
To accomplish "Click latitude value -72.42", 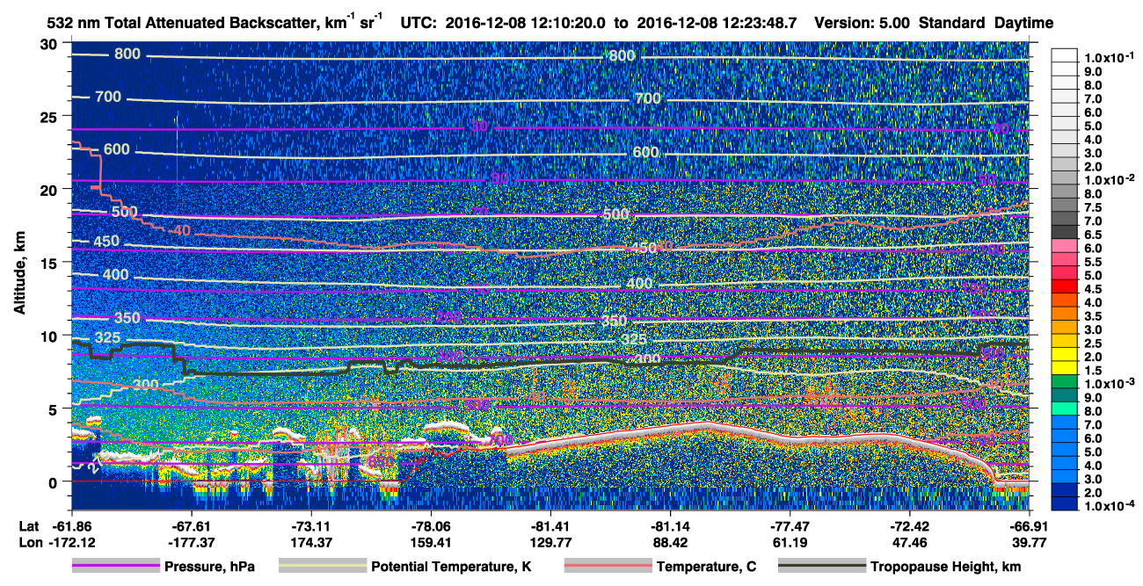I will click(x=910, y=527).
